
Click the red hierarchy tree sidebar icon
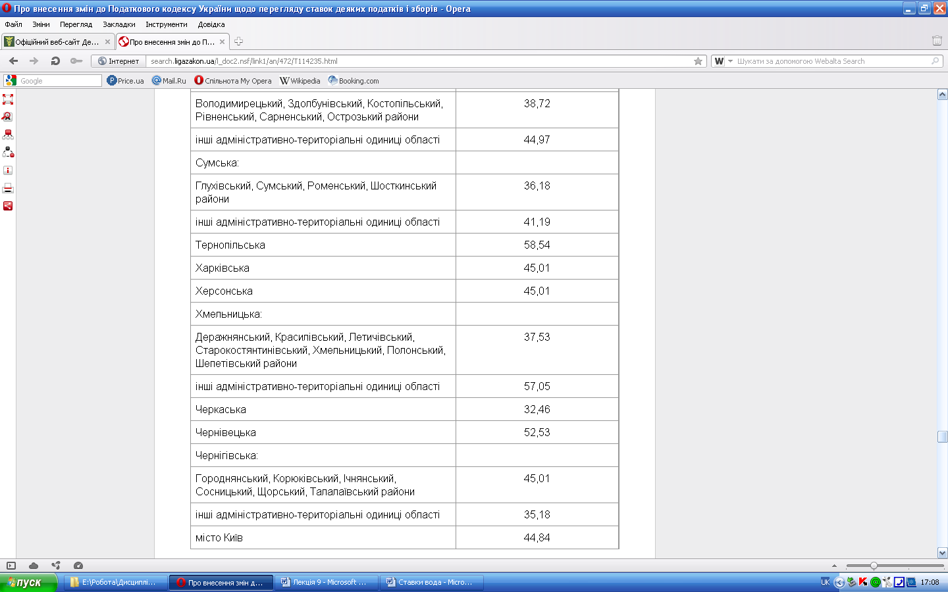click(x=8, y=134)
